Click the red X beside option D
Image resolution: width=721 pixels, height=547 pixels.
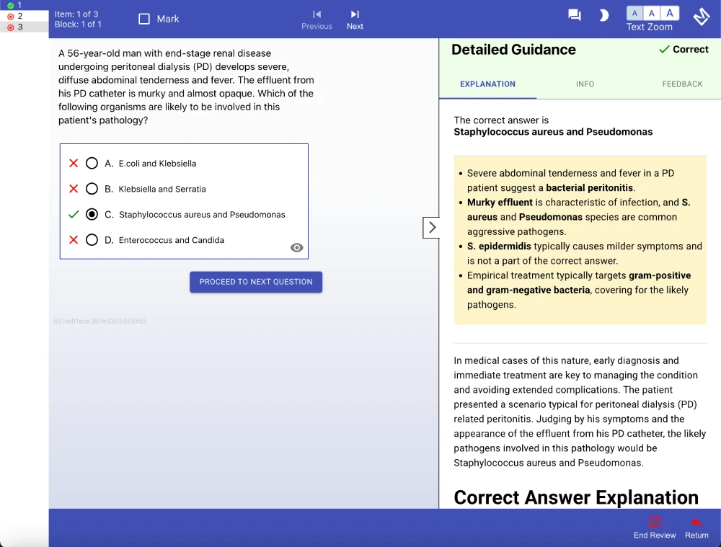74,240
